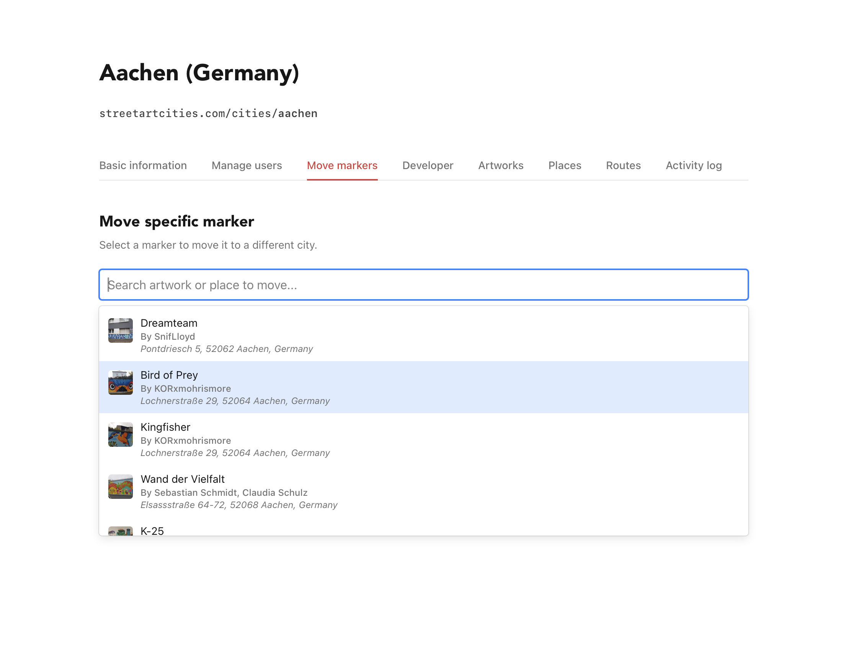Open the Basic information tab
This screenshot has width=849, height=645.
click(143, 166)
